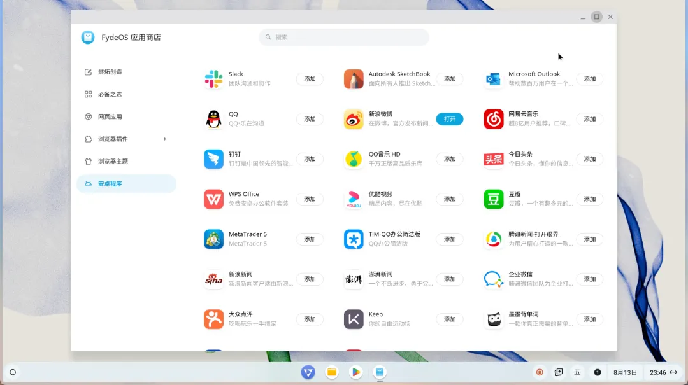The image size is (688, 385).
Task: Click the blue browser icon in shelf
Action: [308, 372]
